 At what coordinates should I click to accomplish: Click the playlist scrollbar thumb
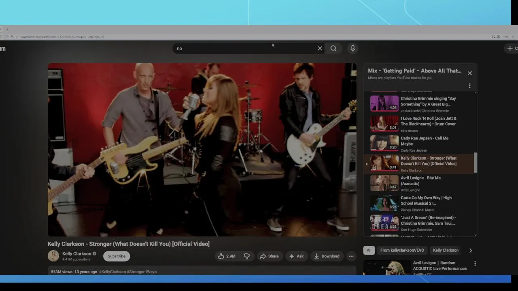[x=476, y=162]
